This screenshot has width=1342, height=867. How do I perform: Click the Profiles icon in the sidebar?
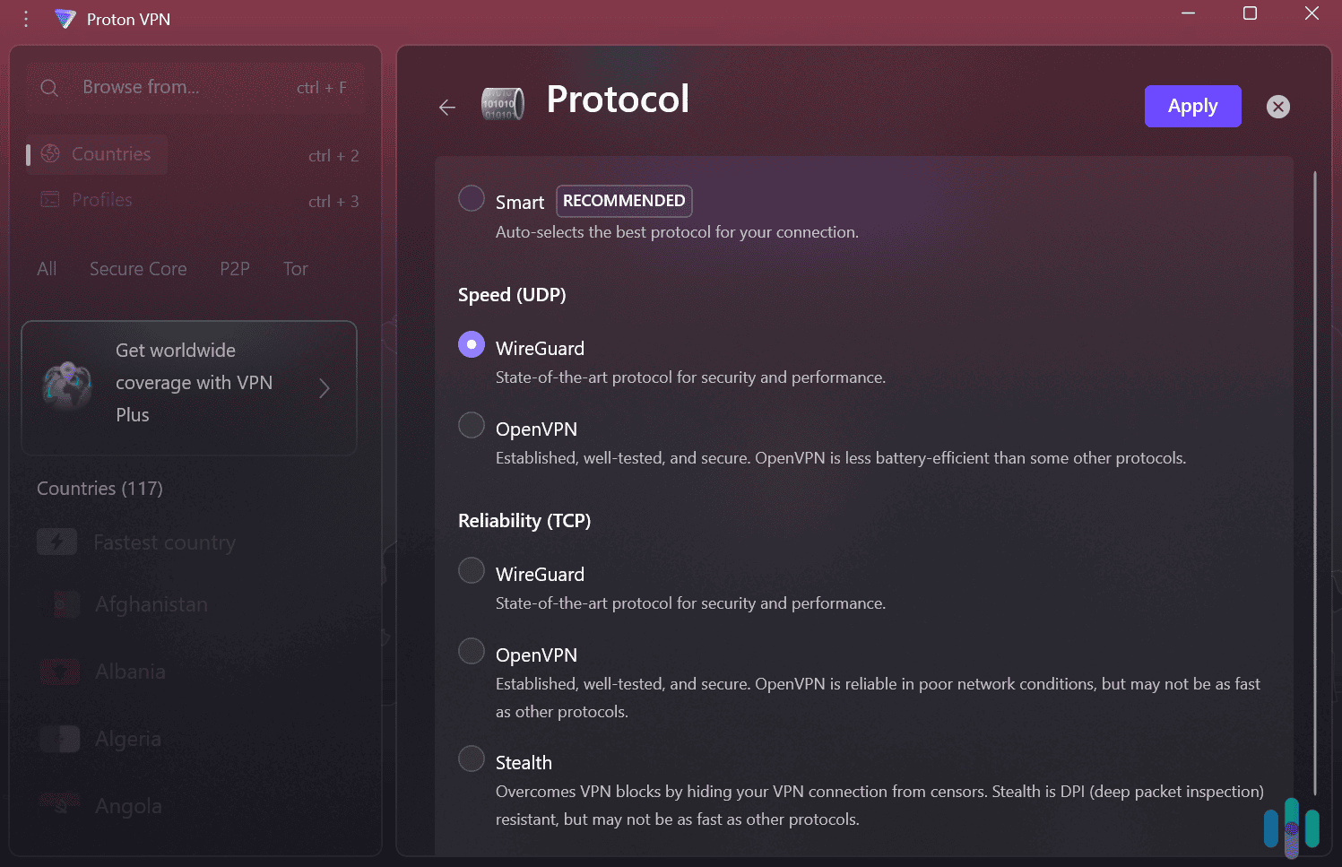[x=50, y=199]
